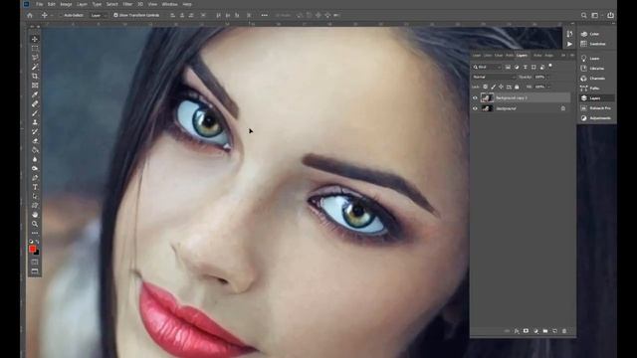Image resolution: width=637 pixels, height=358 pixels.
Task: Open the Color panel button
Action: click(596, 34)
